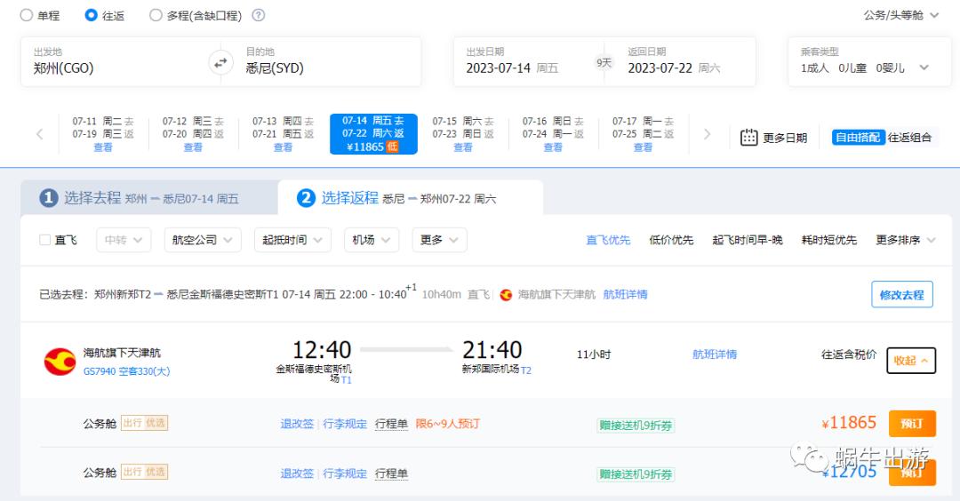
Task: Open 退改签 for the ¥12705 fare
Action: click(x=297, y=473)
